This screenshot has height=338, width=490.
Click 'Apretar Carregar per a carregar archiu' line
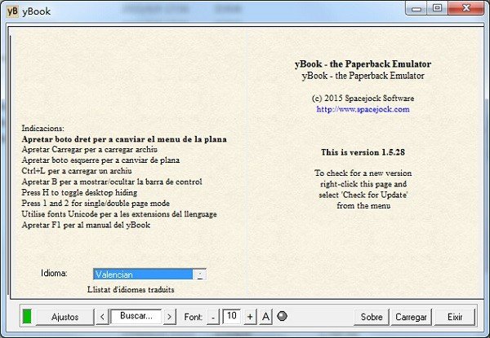(x=89, y=150)
